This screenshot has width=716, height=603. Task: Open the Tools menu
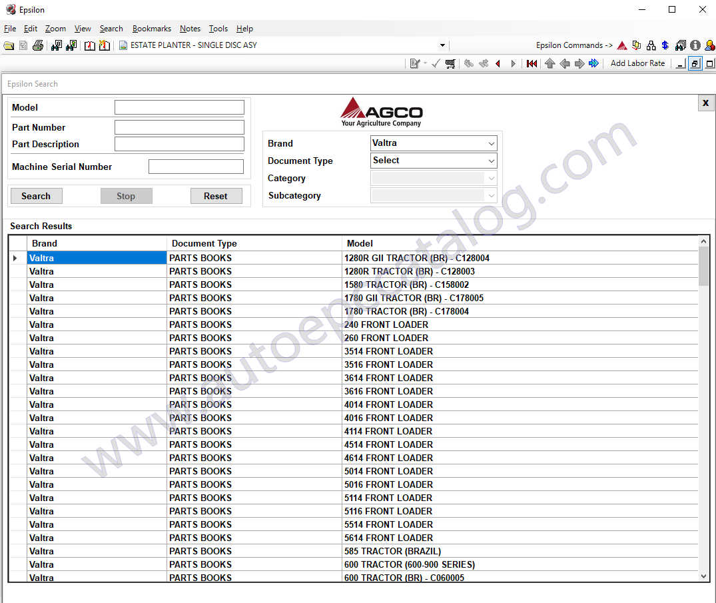pyautogui.click(x=218, y=29)
